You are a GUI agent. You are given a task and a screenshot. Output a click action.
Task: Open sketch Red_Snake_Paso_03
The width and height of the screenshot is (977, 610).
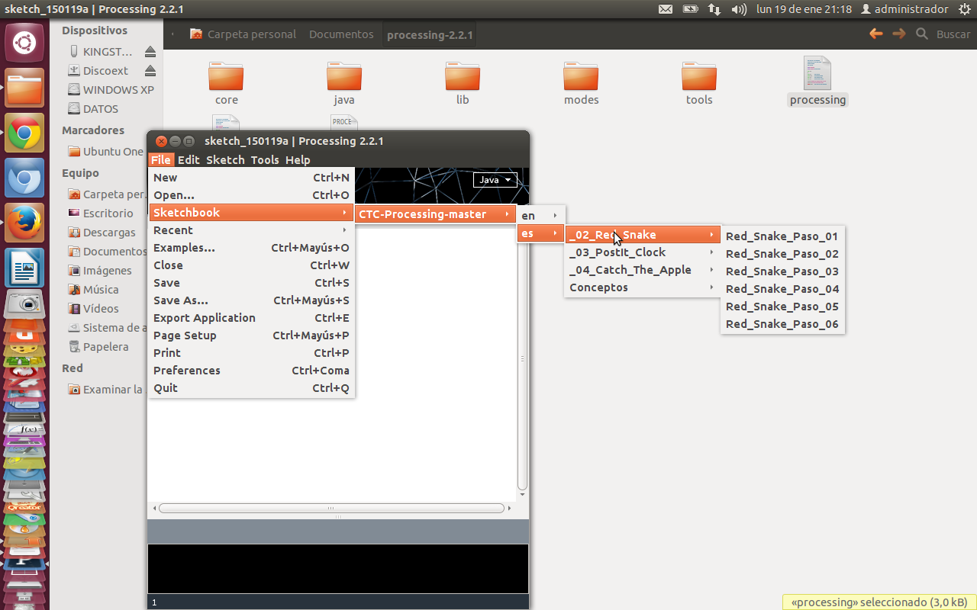pyautogui.click(x=782, y=271)
